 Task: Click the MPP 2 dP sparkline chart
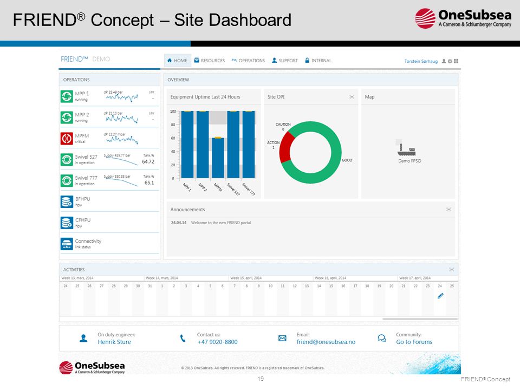tap(122, 119)
